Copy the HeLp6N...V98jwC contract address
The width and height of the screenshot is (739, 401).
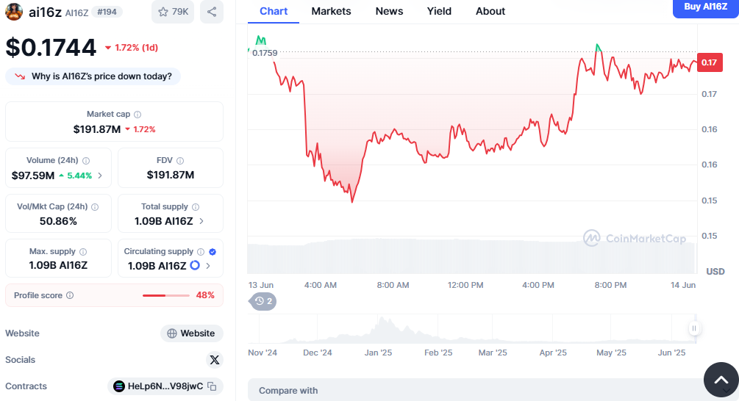212,386
